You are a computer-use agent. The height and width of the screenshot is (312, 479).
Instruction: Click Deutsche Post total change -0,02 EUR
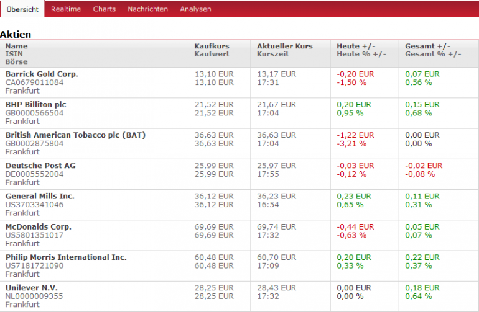[424, 166]
